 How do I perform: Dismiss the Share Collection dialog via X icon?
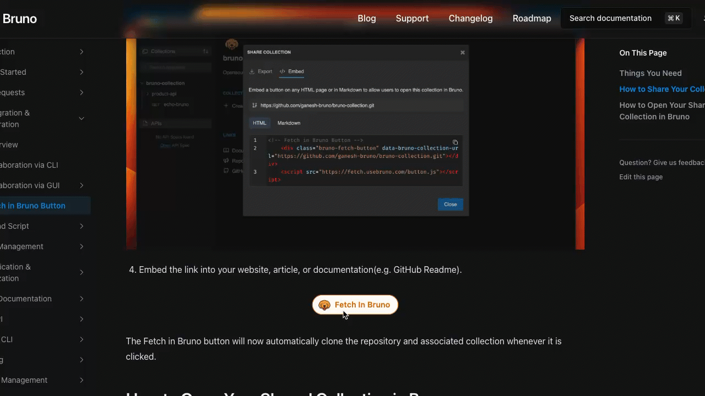(x=462, y=52)
